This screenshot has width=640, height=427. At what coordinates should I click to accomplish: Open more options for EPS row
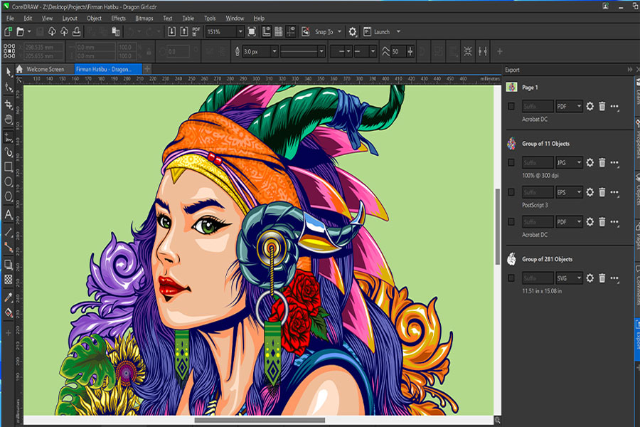(614, 192)
